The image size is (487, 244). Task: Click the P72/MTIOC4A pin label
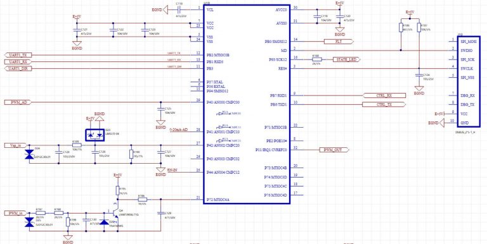coord(218,200)
